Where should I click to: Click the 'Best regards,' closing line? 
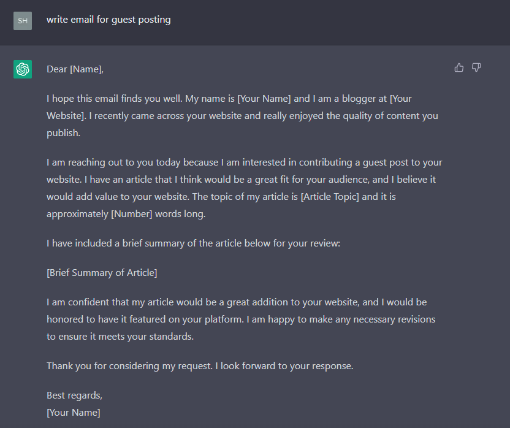75,395
